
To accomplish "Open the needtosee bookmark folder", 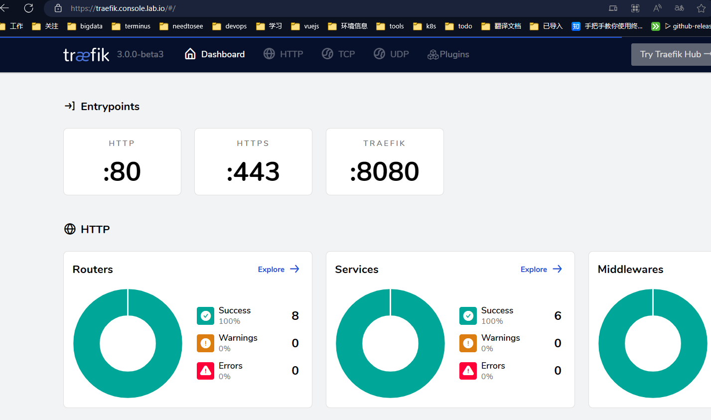I will point(181,26).
